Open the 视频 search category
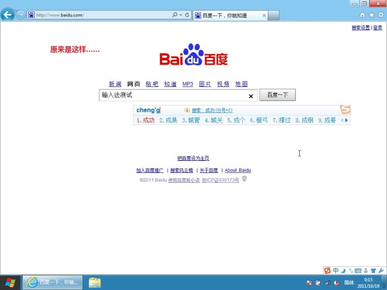This screenshot has width=387, height=290. (223, 84)
